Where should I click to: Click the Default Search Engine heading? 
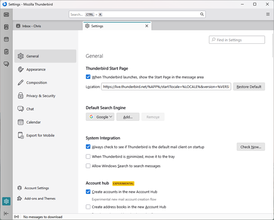[x=105, y=108]
